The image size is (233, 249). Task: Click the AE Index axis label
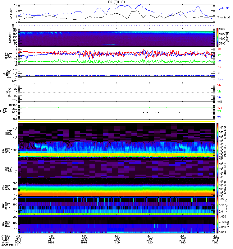11,14
